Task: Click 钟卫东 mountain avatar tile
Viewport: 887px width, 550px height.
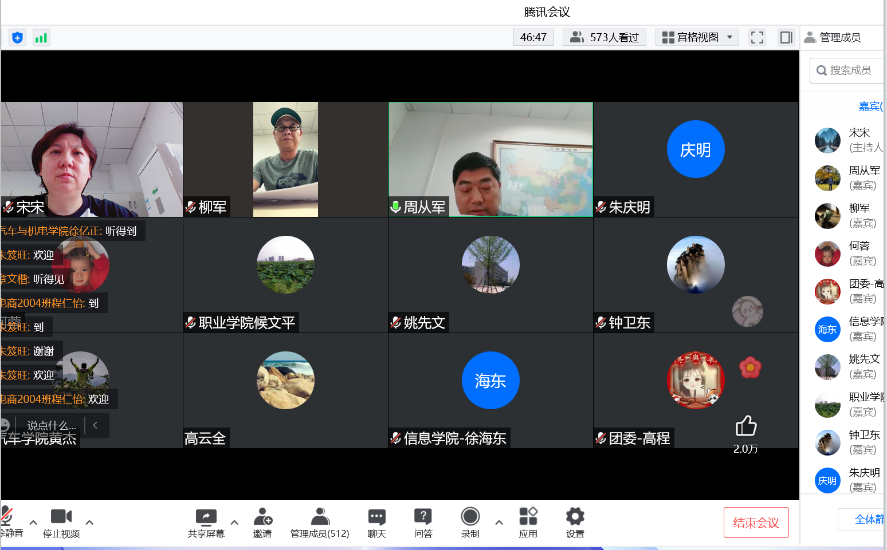Action: point(696,264)
